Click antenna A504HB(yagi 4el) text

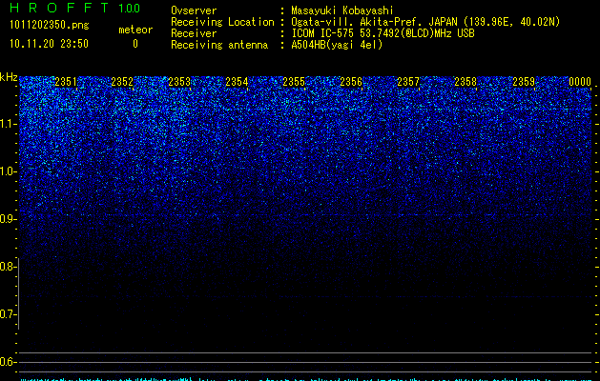337,45
